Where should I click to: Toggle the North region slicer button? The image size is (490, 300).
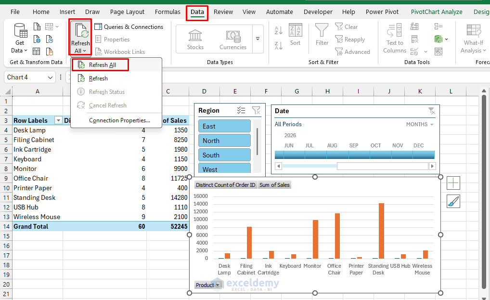click(x=224, y=141)
